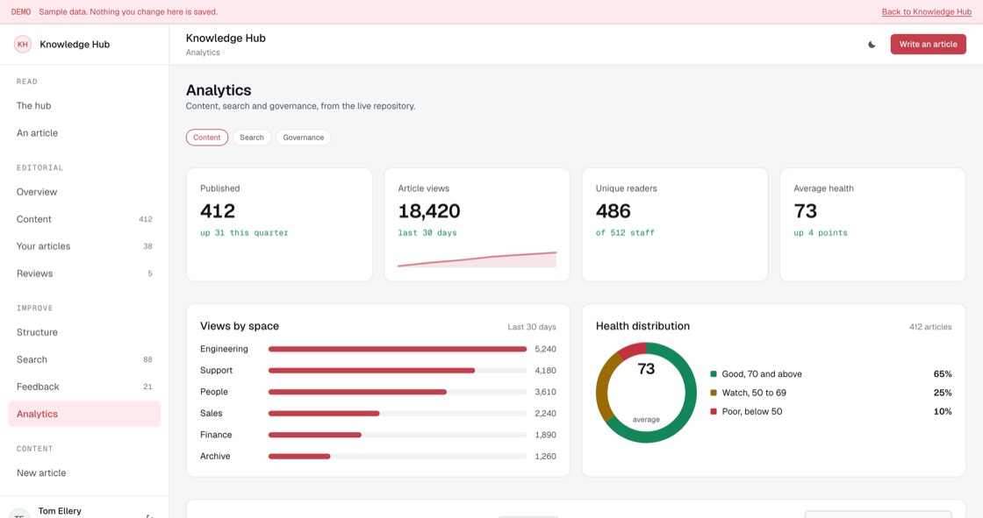983x518 pixels.
Task: Open Feedback in the sidebar
Action: coord(84,387)
